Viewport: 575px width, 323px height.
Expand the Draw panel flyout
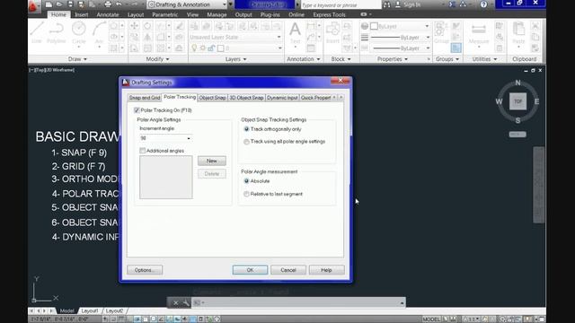(77, 59)
